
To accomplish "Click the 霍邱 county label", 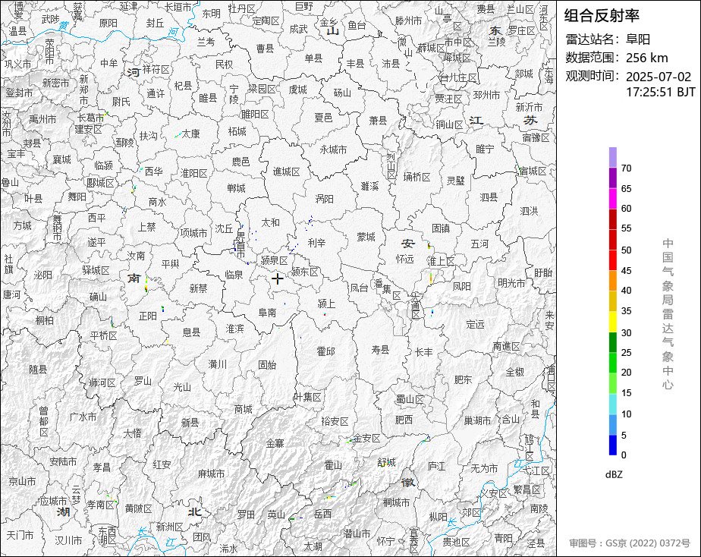I will pyautogui.click(x=326, y=351).
